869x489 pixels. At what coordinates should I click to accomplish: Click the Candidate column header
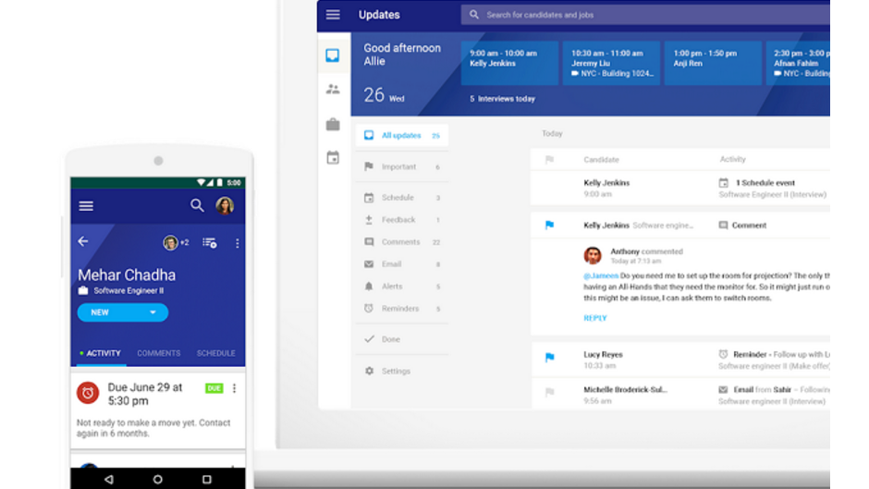coord(601,160)
